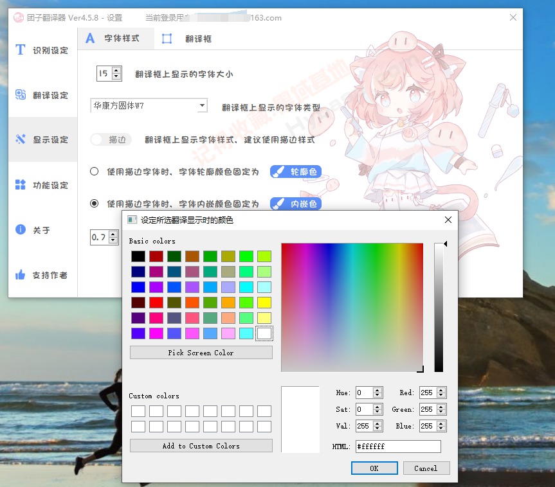Click the Hue value field
The height and width of the screenshot is (487, 555).
click(364, 393)
